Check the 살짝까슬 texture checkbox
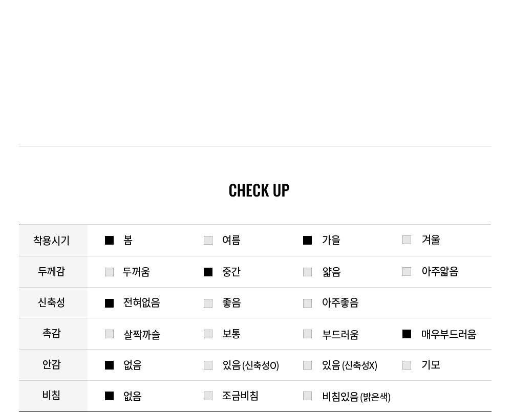This screenshot has width=512, height=412. pos(109,334)
